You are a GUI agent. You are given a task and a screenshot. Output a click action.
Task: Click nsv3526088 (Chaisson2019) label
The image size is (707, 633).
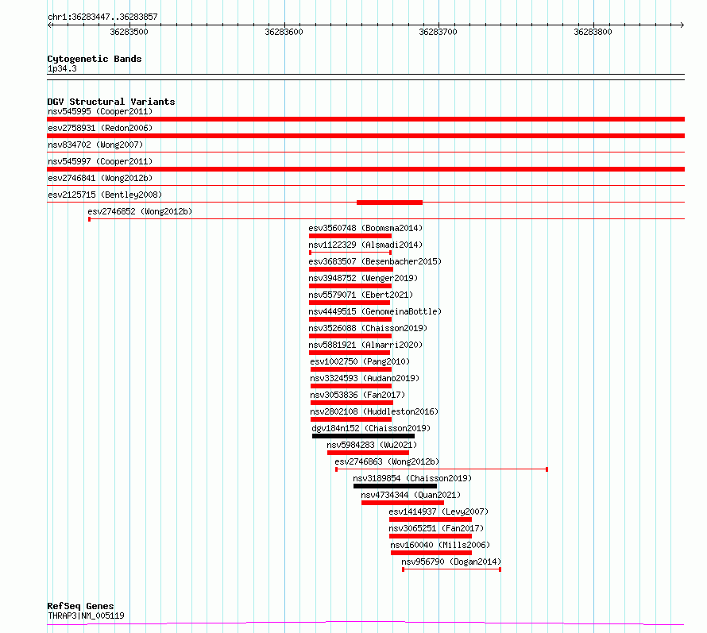pos(368,328)
